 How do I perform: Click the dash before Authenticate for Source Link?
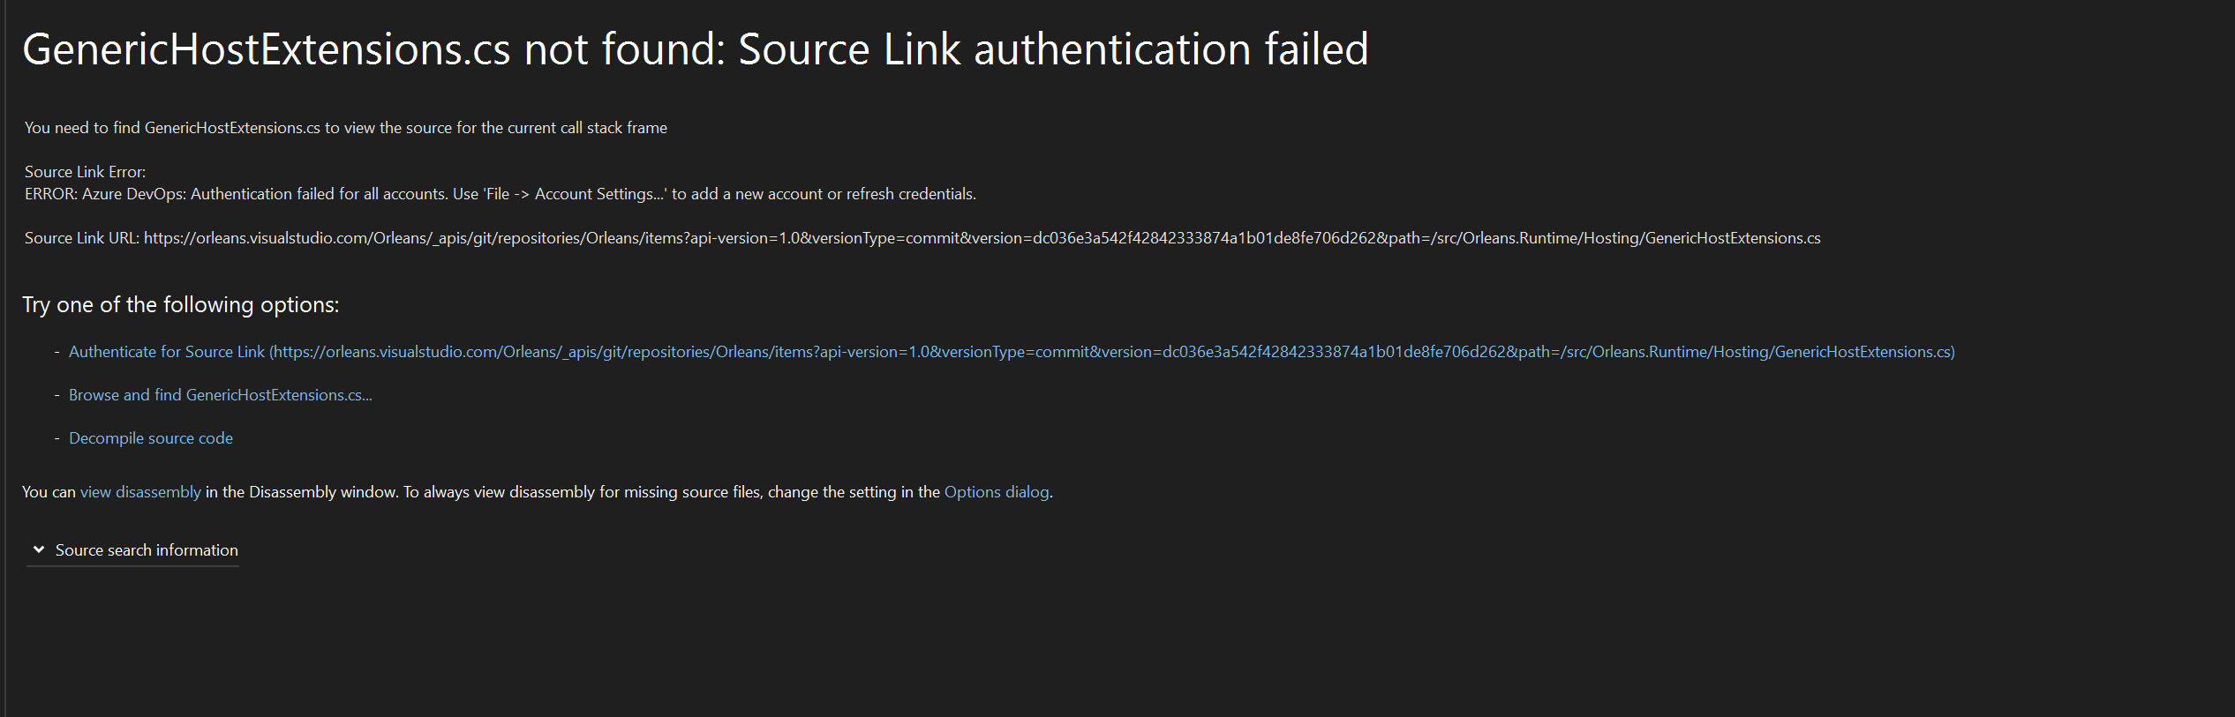pos(58,351)
